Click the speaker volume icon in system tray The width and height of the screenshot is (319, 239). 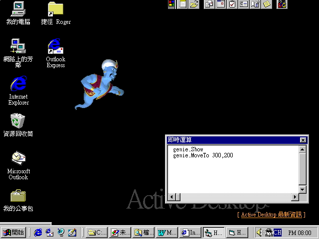[259, 232]
